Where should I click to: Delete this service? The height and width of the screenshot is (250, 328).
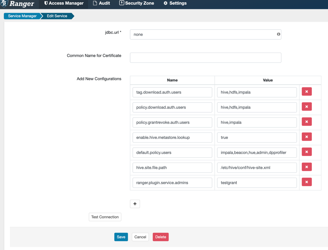click(x=161, y=237)
